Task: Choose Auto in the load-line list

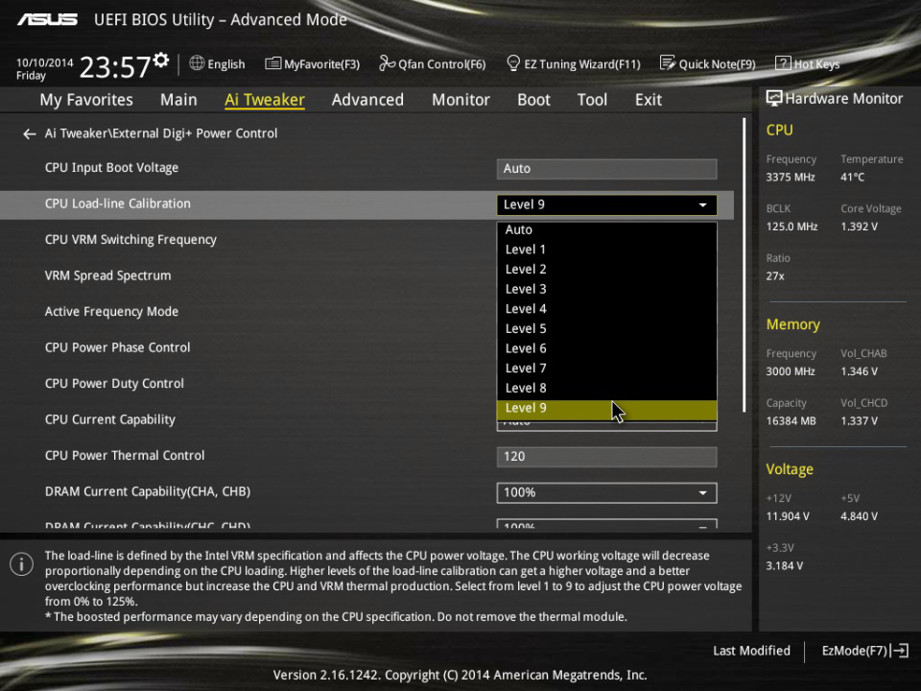Action: (606, 229)
